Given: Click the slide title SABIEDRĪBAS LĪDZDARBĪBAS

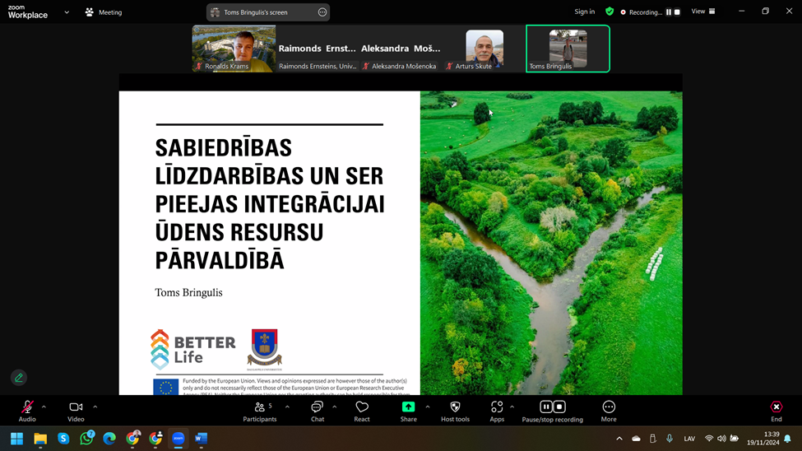Looking at the screenshot, I should click(x=270, y=204).
